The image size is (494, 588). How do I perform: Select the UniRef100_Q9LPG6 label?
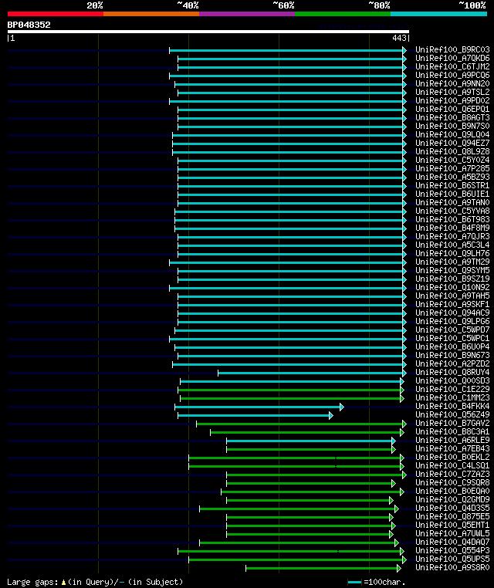[452, 321]
